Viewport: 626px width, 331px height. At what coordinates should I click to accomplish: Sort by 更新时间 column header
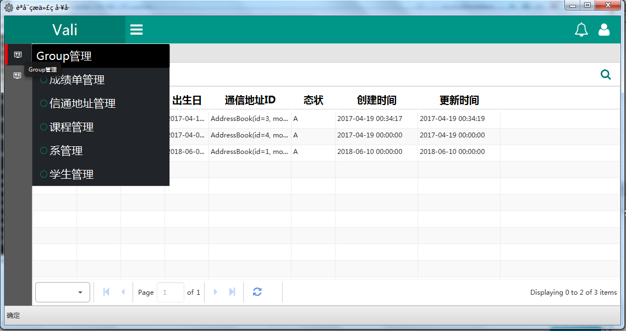click(x=459, y=100)
